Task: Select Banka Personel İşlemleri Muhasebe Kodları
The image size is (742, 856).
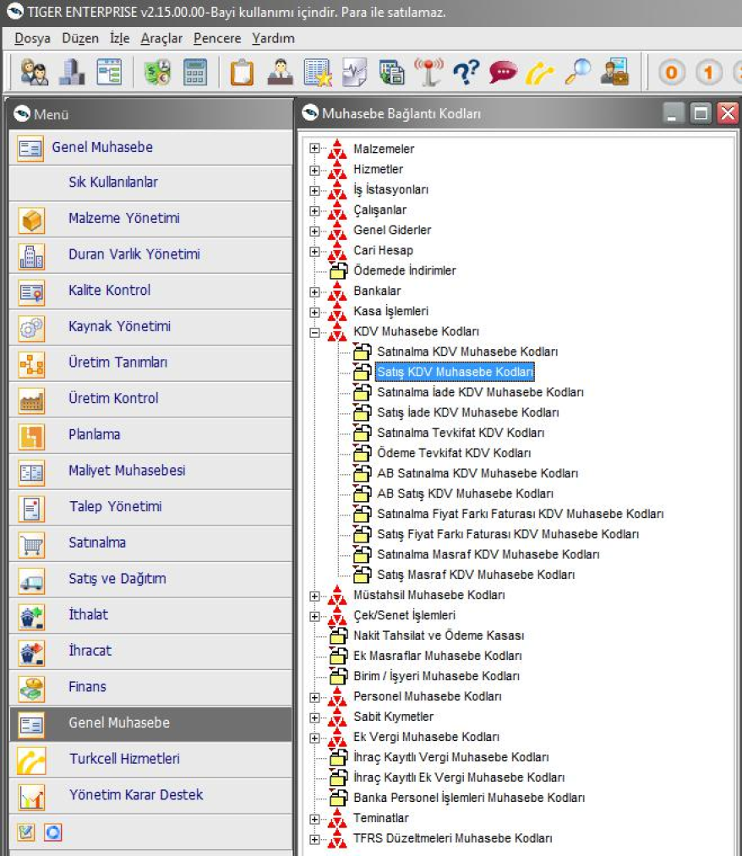Action: coord(469,799)
